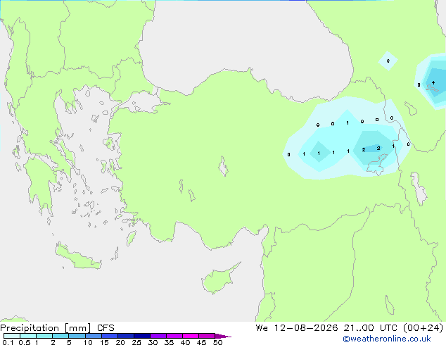
Task: Select the 0.1–0.5 mm legend swatch
Action: pos(12,336)
